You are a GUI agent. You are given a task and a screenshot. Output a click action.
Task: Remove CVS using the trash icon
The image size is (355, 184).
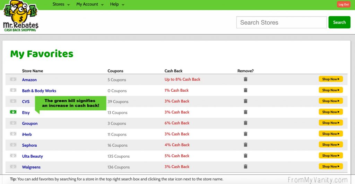245,101
